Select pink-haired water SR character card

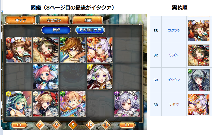(x=46, y=77)
